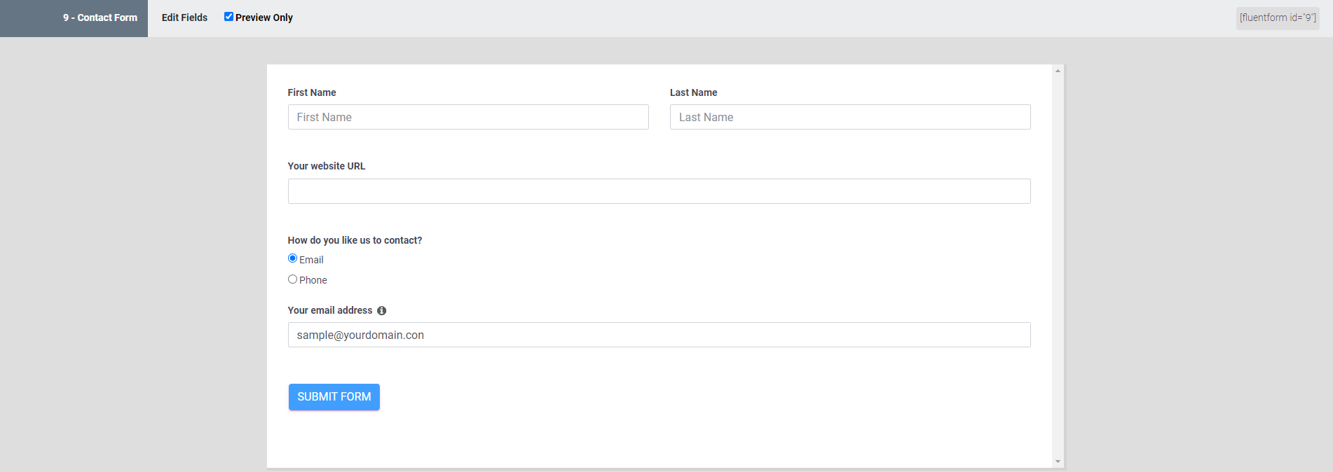Select the Phone radio option

click(292, 279)
